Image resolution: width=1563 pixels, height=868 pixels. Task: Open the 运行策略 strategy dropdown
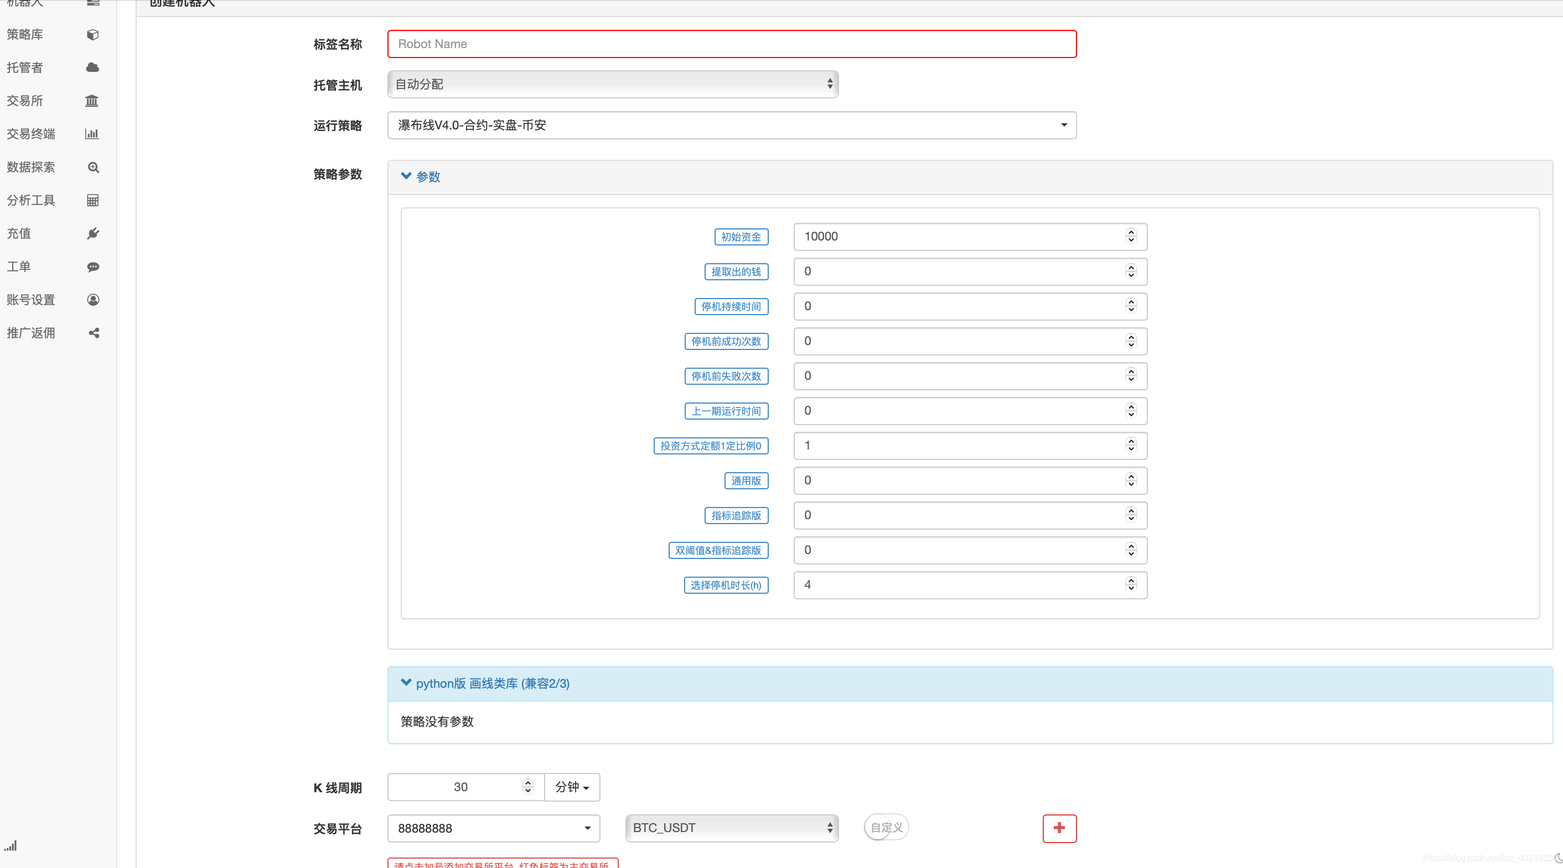click(x=732, y=125)
